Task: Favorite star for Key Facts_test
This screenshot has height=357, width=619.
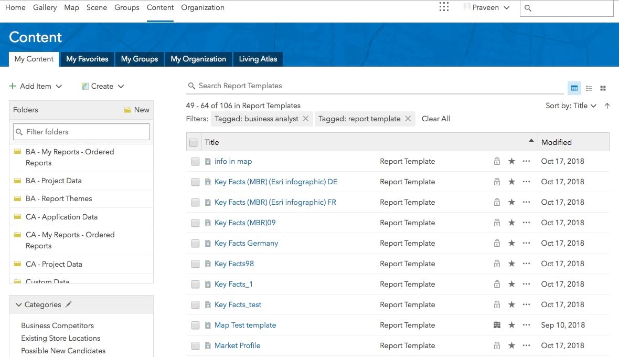Action: click(x=511, y=304)
